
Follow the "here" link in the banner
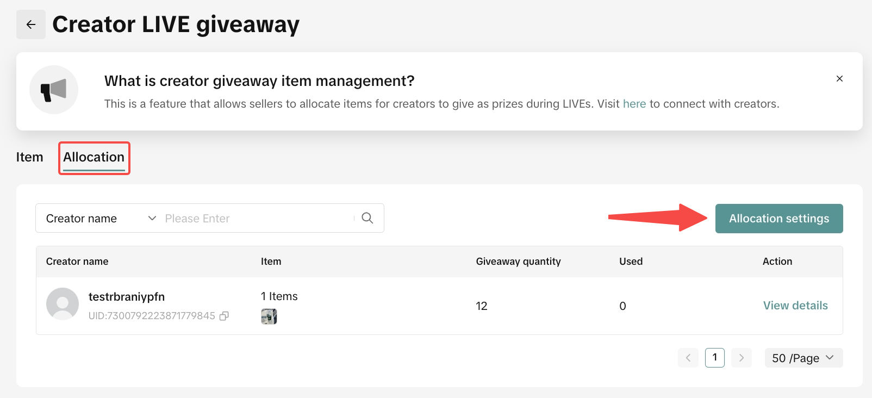coord(634,104)
